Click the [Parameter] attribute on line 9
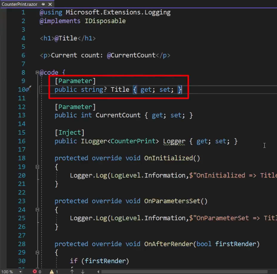Screen dimensions: 277x274 [x=75, y=81]
